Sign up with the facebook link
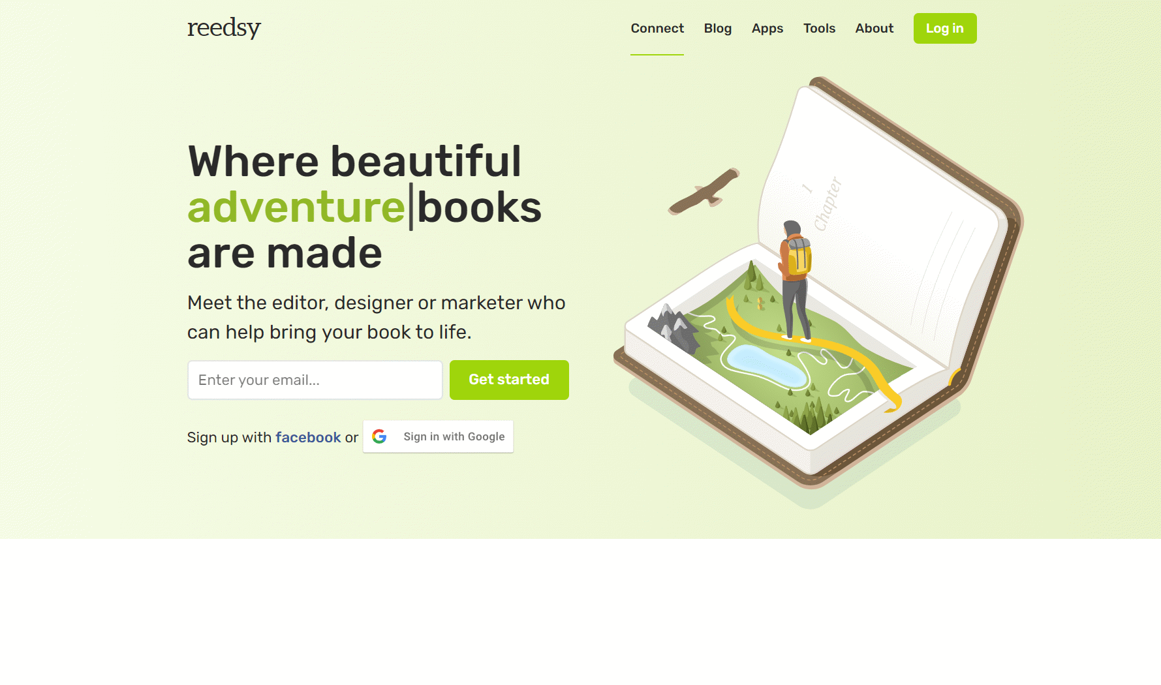1161x685 pixels. pos(308,437)
